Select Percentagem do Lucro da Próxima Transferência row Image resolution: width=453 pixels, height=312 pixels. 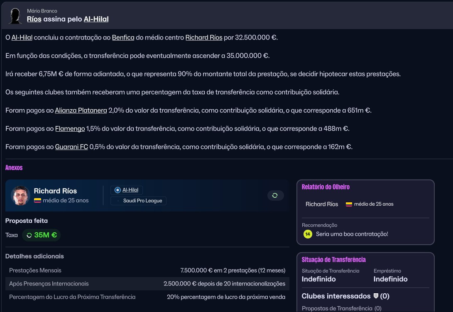147,297
